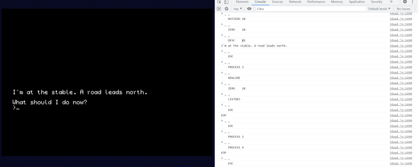Follow source link beside stable description log
Image resolution: width=418 pixels, height=167 pixels.
point(401,46)
